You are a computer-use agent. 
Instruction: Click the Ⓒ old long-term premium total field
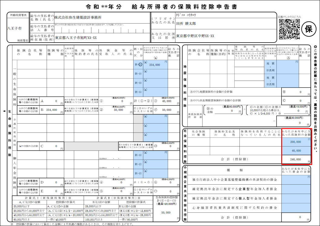296,101
